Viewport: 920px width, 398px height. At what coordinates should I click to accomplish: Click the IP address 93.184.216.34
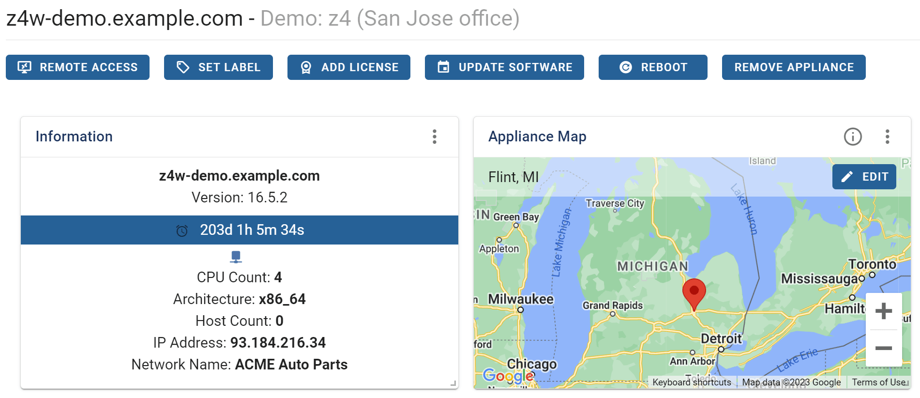pos(278,343)
